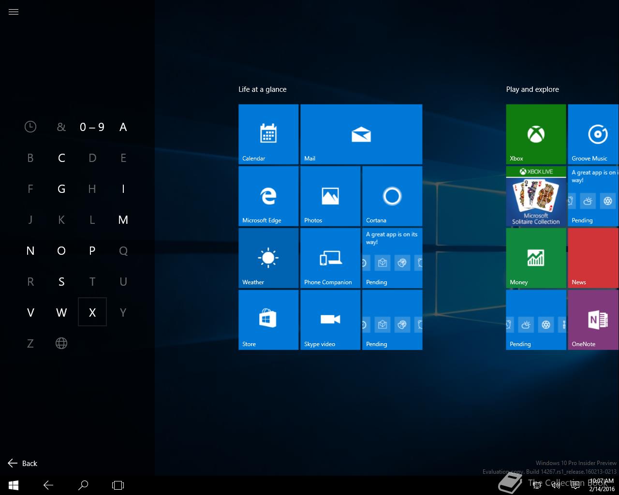Click the taskbar clock showing 10:07 AM

click(x=602, y=485)
